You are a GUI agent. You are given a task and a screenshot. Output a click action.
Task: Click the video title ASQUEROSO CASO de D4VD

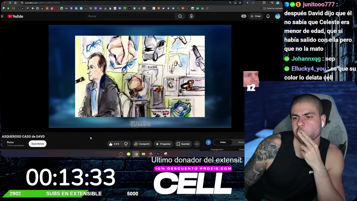point(23,137)
